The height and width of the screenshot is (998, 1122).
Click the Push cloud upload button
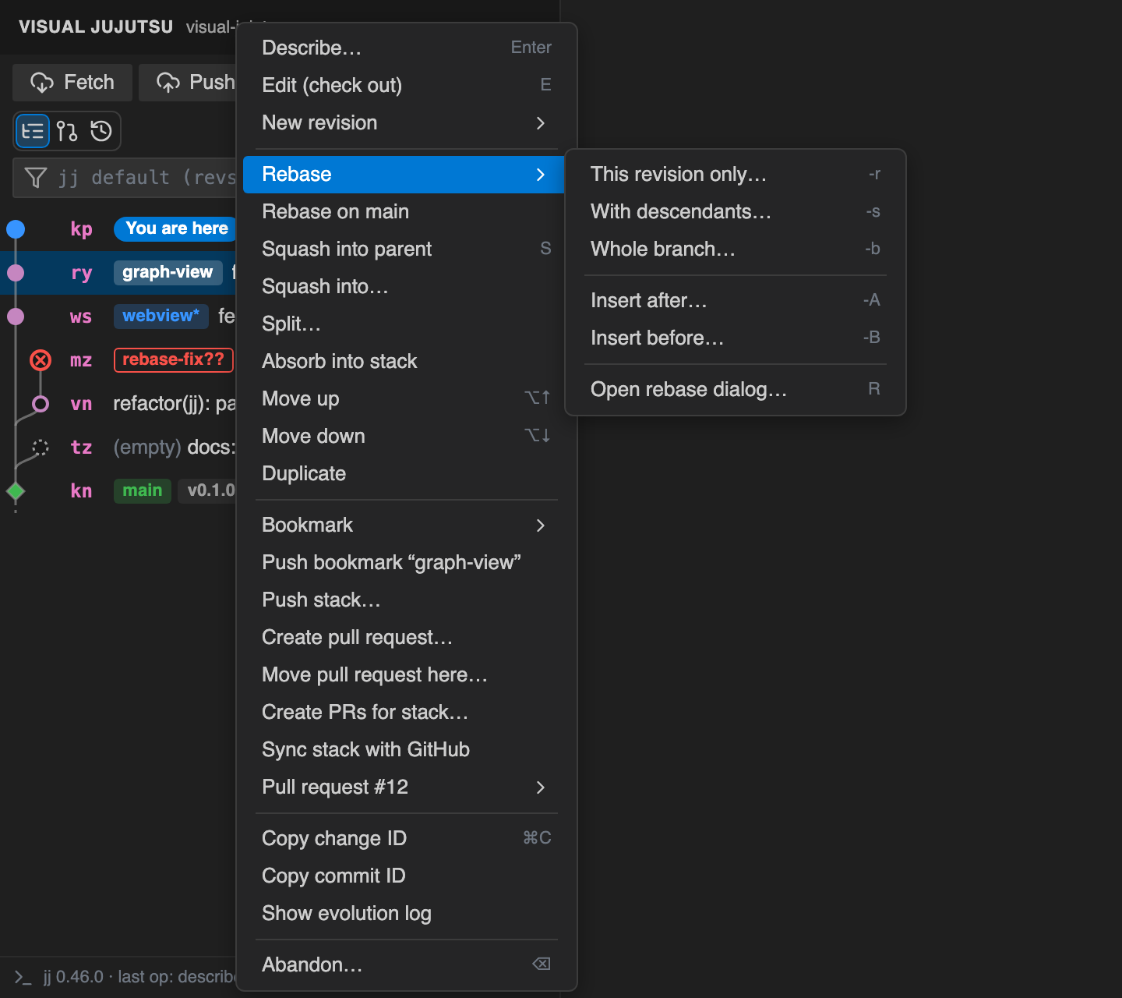point(189,83)
